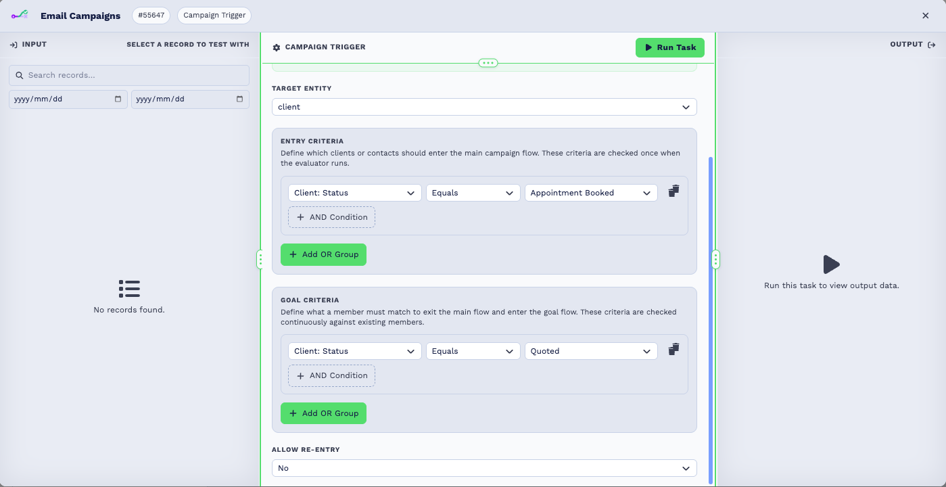Screen dimensions: 946x487
Task: Click the 'Select a record to test with' label
Action: (188, 45)
